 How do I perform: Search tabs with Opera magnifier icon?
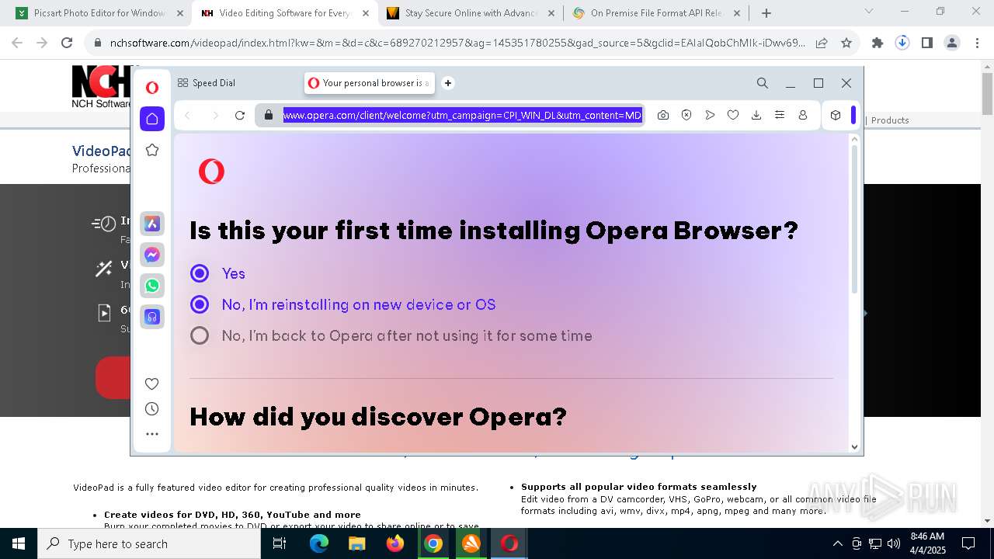pos(763,83)
